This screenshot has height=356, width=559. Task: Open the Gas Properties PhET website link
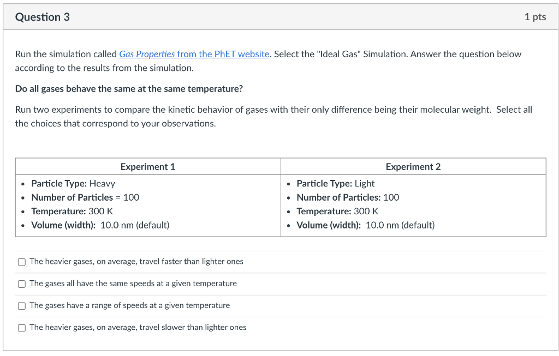point(194,54)
